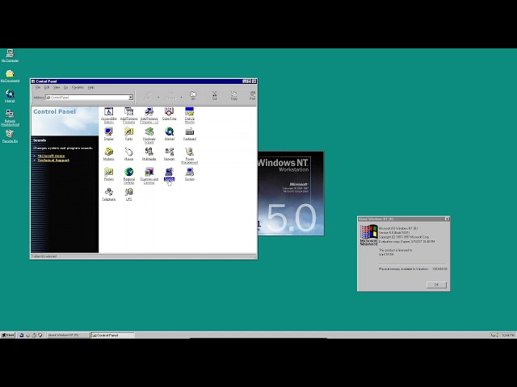Image resolution: width=517 pixels, height=387 pixels.
Task: Open the Telephony applet
Action: pos(109,193)
